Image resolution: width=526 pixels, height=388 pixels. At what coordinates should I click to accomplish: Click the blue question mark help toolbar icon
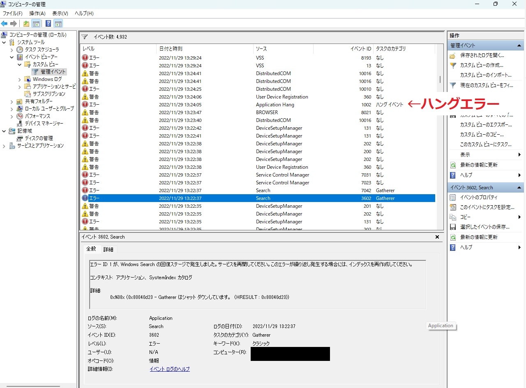[48, 23]
